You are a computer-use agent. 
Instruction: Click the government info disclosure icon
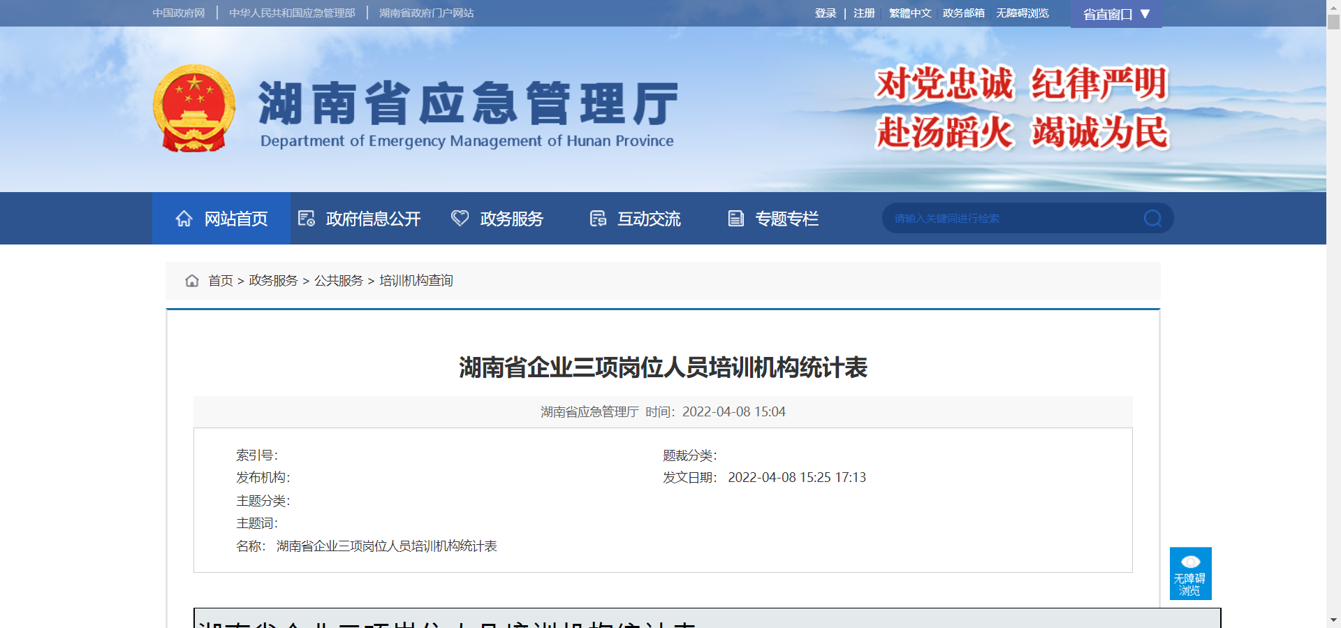tap(306, 219)
